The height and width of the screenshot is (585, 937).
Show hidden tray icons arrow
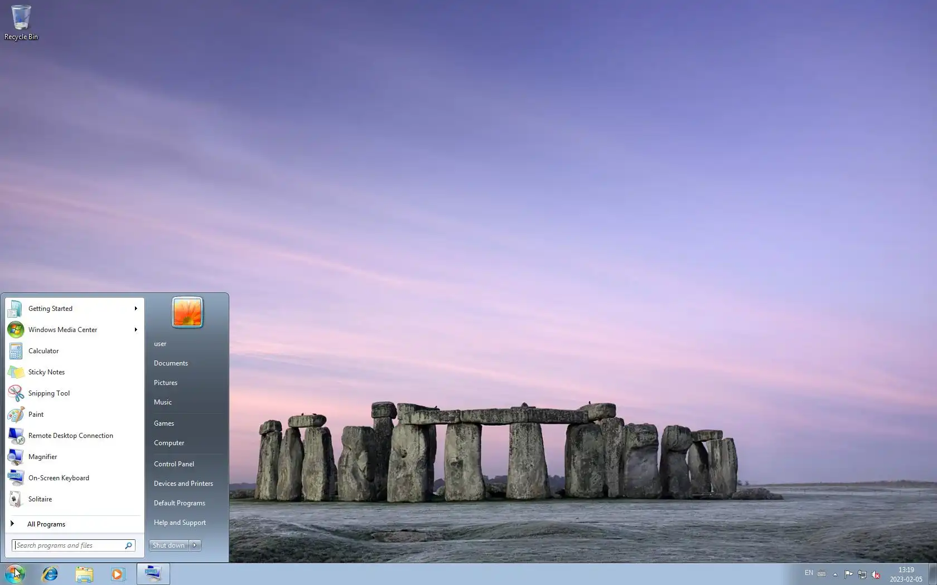(x=835, y=574)
